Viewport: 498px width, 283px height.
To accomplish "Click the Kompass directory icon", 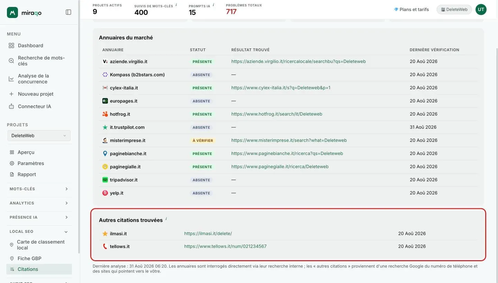I will coord(105,75).
